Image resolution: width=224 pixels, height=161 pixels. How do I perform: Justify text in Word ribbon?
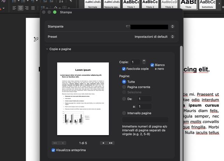click(33, 8)
